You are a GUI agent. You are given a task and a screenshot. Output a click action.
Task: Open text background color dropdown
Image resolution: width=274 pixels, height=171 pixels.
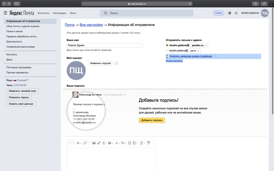click(111, 143)
